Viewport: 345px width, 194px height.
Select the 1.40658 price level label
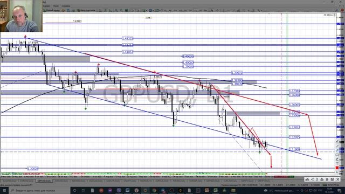pos(188,57)
